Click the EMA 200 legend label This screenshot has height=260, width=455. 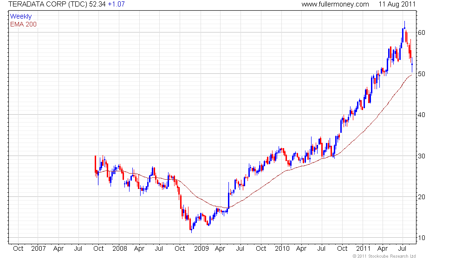pyautogui.click(x=23, y=24)
